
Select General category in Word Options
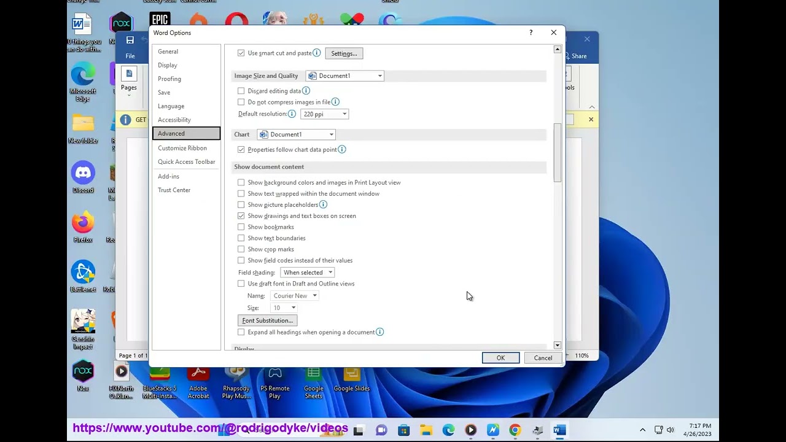tap(186, 52)
